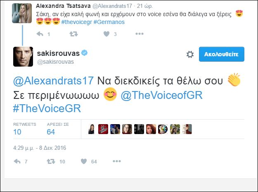258x192 pixels.
Task: Like the sakisrouvas tweet showing 64 likes
Action: [x=84, y=161]
